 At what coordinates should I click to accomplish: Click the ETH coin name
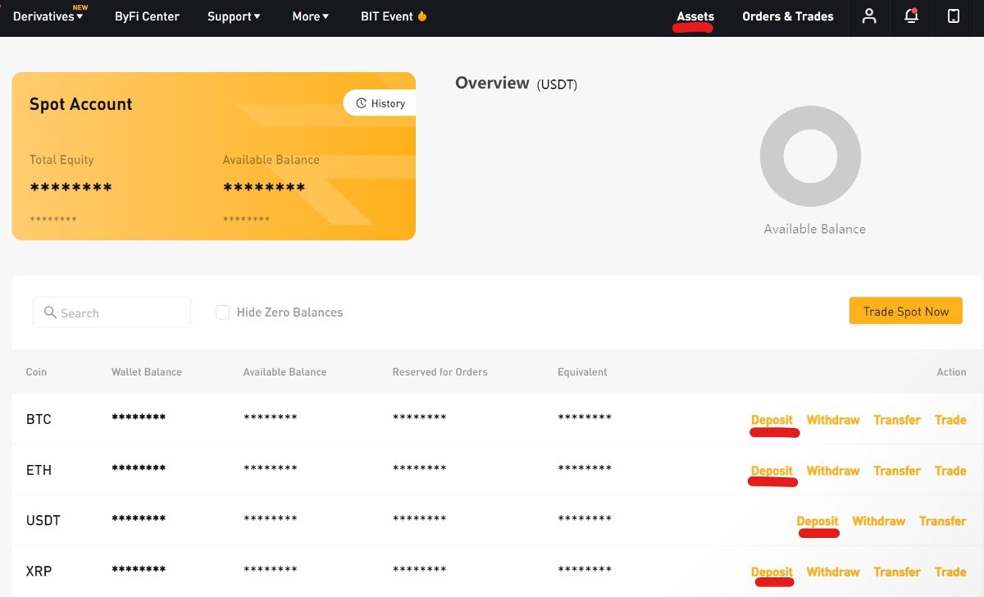[39, 470]
